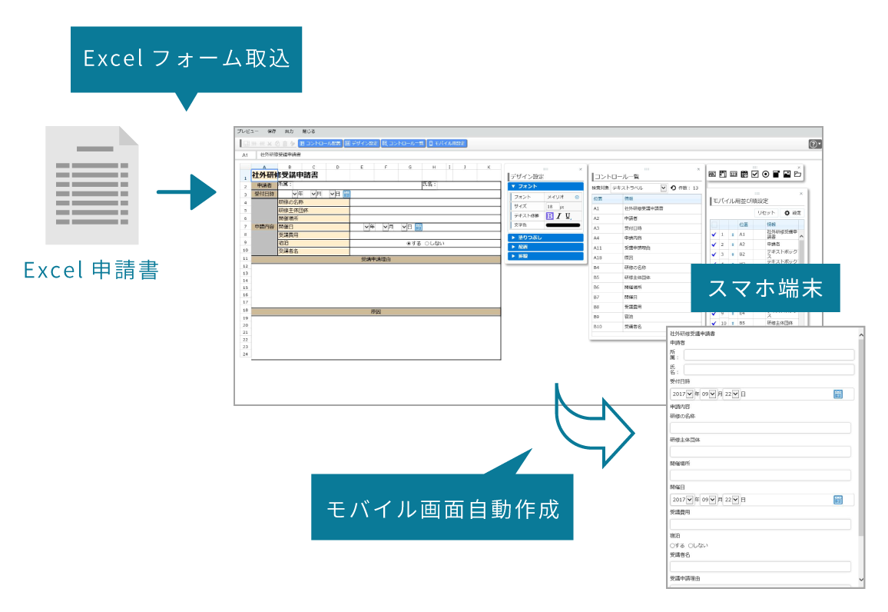The width and height of the screenshot is (888, 612).
Task: Toggle checkmark for row 1 A1
Action: (714, 234)
